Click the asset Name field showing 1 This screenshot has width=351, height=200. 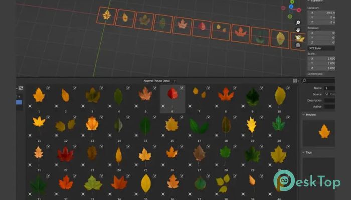pyautogui.click(x=330, y=88)
